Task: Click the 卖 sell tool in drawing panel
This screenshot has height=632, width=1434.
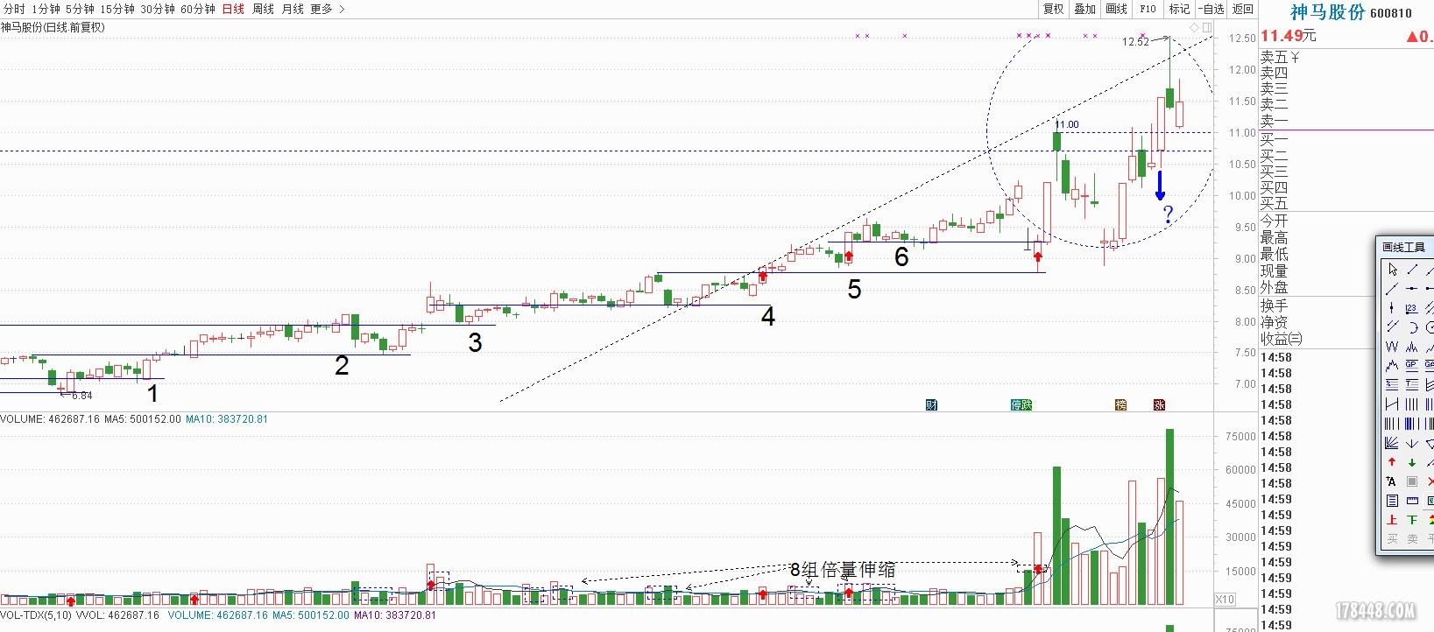Action: [1412, 539]
